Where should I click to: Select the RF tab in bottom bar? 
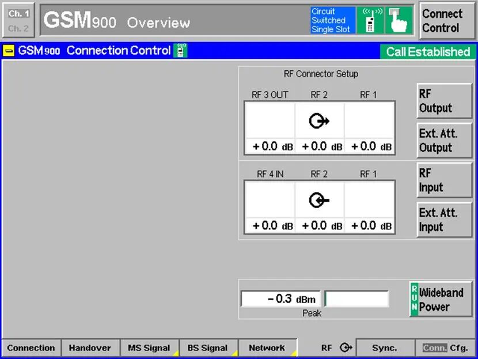click(327, 347)
